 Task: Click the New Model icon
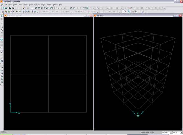click(4, 8)
